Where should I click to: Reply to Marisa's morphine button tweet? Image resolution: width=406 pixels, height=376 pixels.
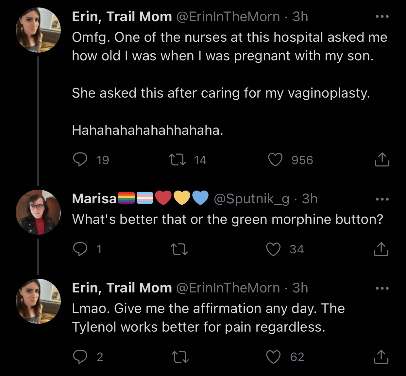80,249
